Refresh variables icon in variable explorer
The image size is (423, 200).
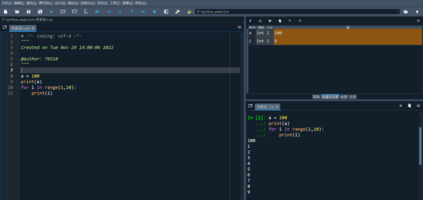pyautogui.click(x=300, y=21)
